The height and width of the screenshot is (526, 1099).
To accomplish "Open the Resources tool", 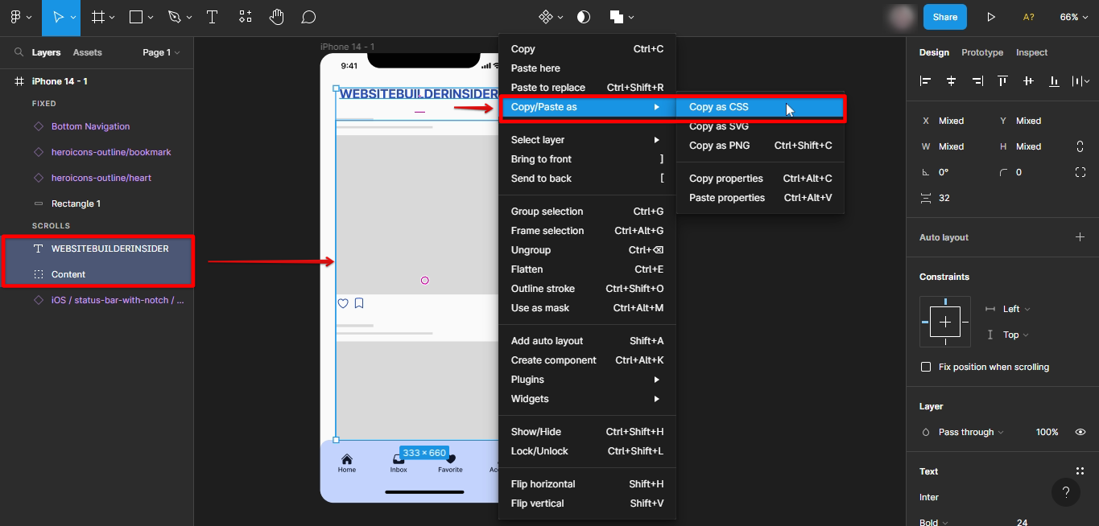I will [245, 17].
